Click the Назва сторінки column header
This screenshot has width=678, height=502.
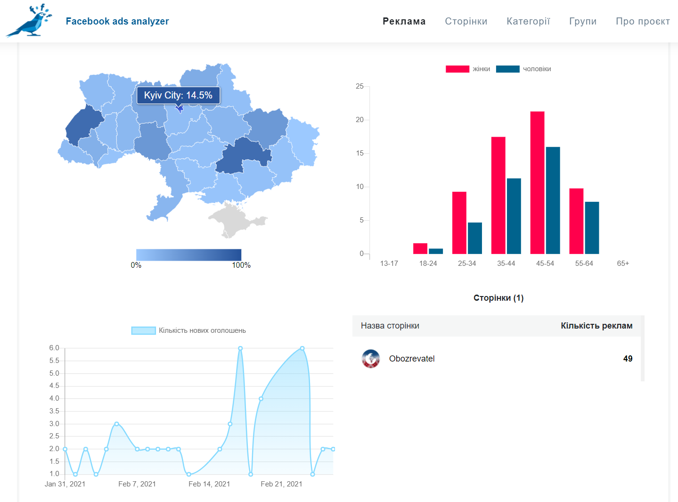[390, 326]
